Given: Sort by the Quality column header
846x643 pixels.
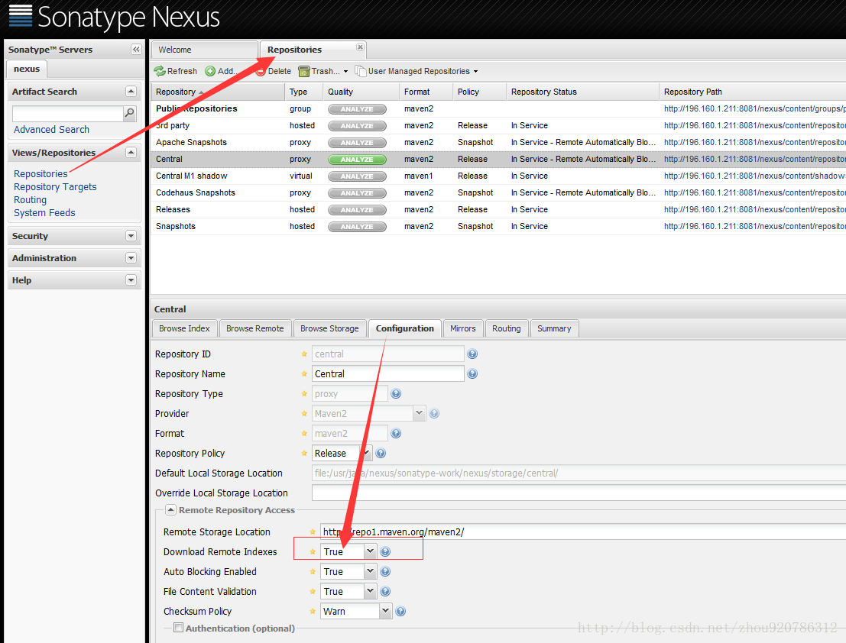Looking at the screenshot, I should point(361,92).
